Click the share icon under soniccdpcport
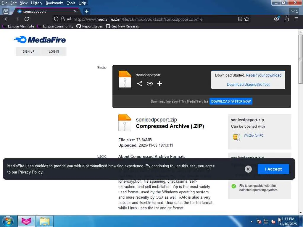Screen dimensions: 303x227 [140, 84]
